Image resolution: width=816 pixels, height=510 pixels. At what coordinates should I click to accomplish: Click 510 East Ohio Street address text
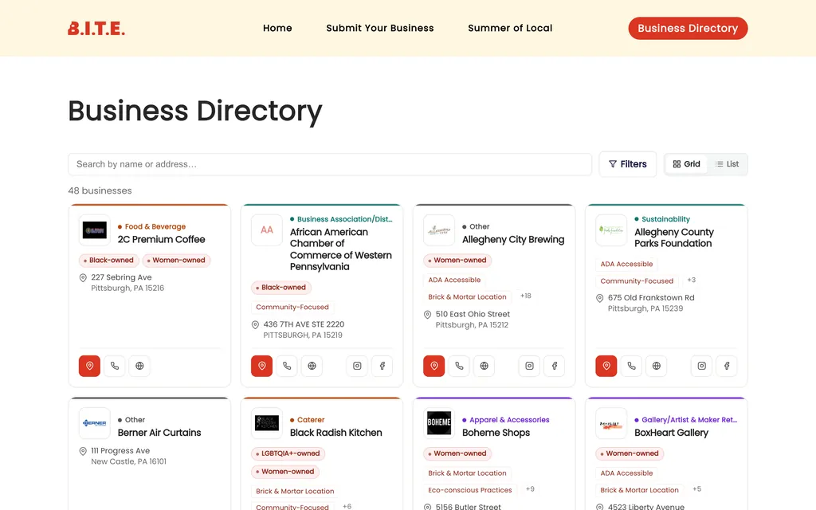(473, 314)
